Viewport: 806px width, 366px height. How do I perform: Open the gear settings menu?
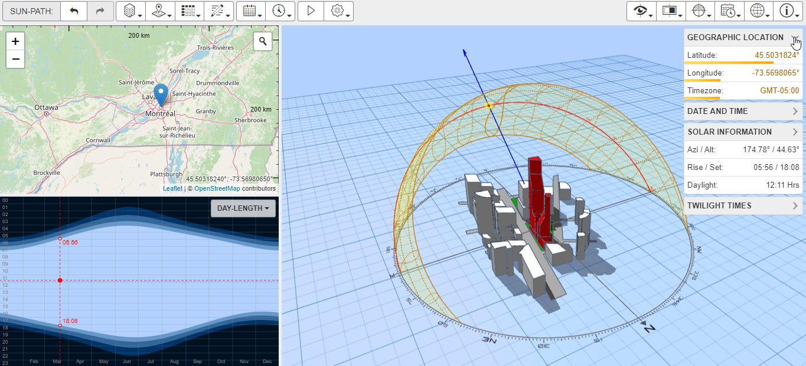[339, 11]
